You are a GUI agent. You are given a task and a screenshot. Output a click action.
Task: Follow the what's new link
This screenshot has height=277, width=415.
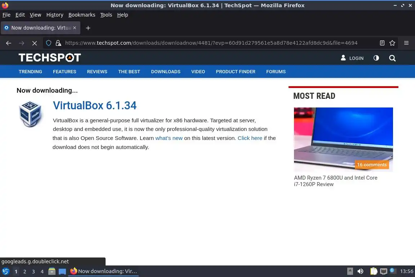point(169,138)
